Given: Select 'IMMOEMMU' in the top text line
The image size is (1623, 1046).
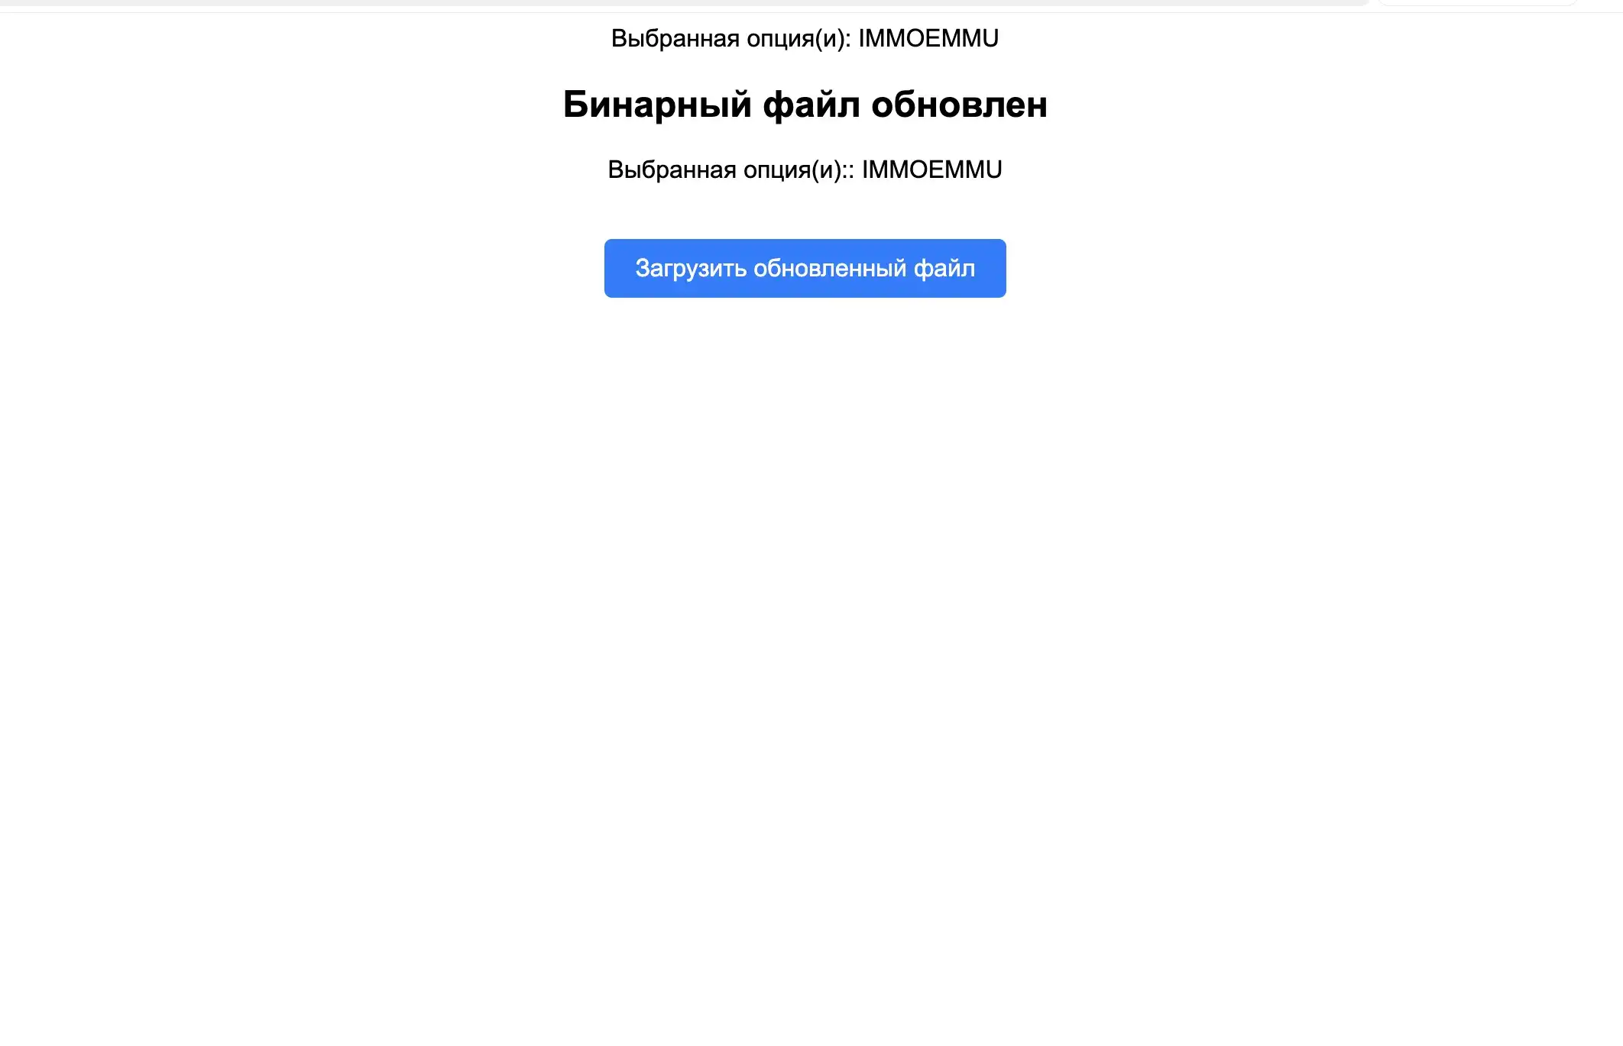Looking at the screenshot, I should (x=928, y=38).
